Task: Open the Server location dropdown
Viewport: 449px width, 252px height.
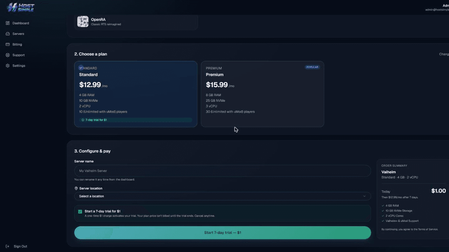Action: click(222, 196)
